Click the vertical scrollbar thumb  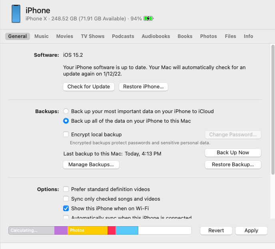pyautogui.click(x=273, y=110)
